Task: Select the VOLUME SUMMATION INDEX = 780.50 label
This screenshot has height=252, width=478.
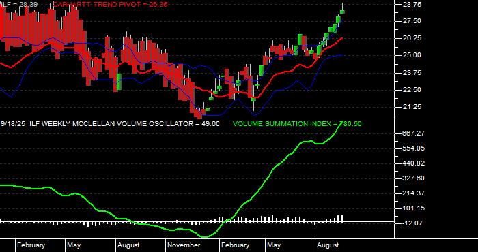Action: click(x=297, y=124)
